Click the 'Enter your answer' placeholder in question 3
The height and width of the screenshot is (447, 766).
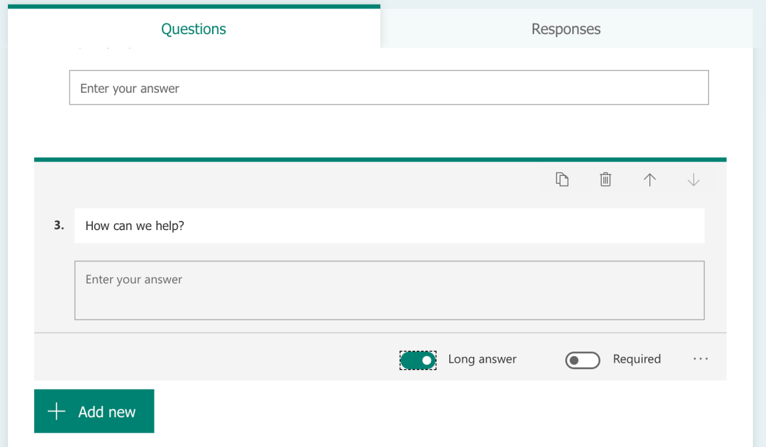pos(134,280)
